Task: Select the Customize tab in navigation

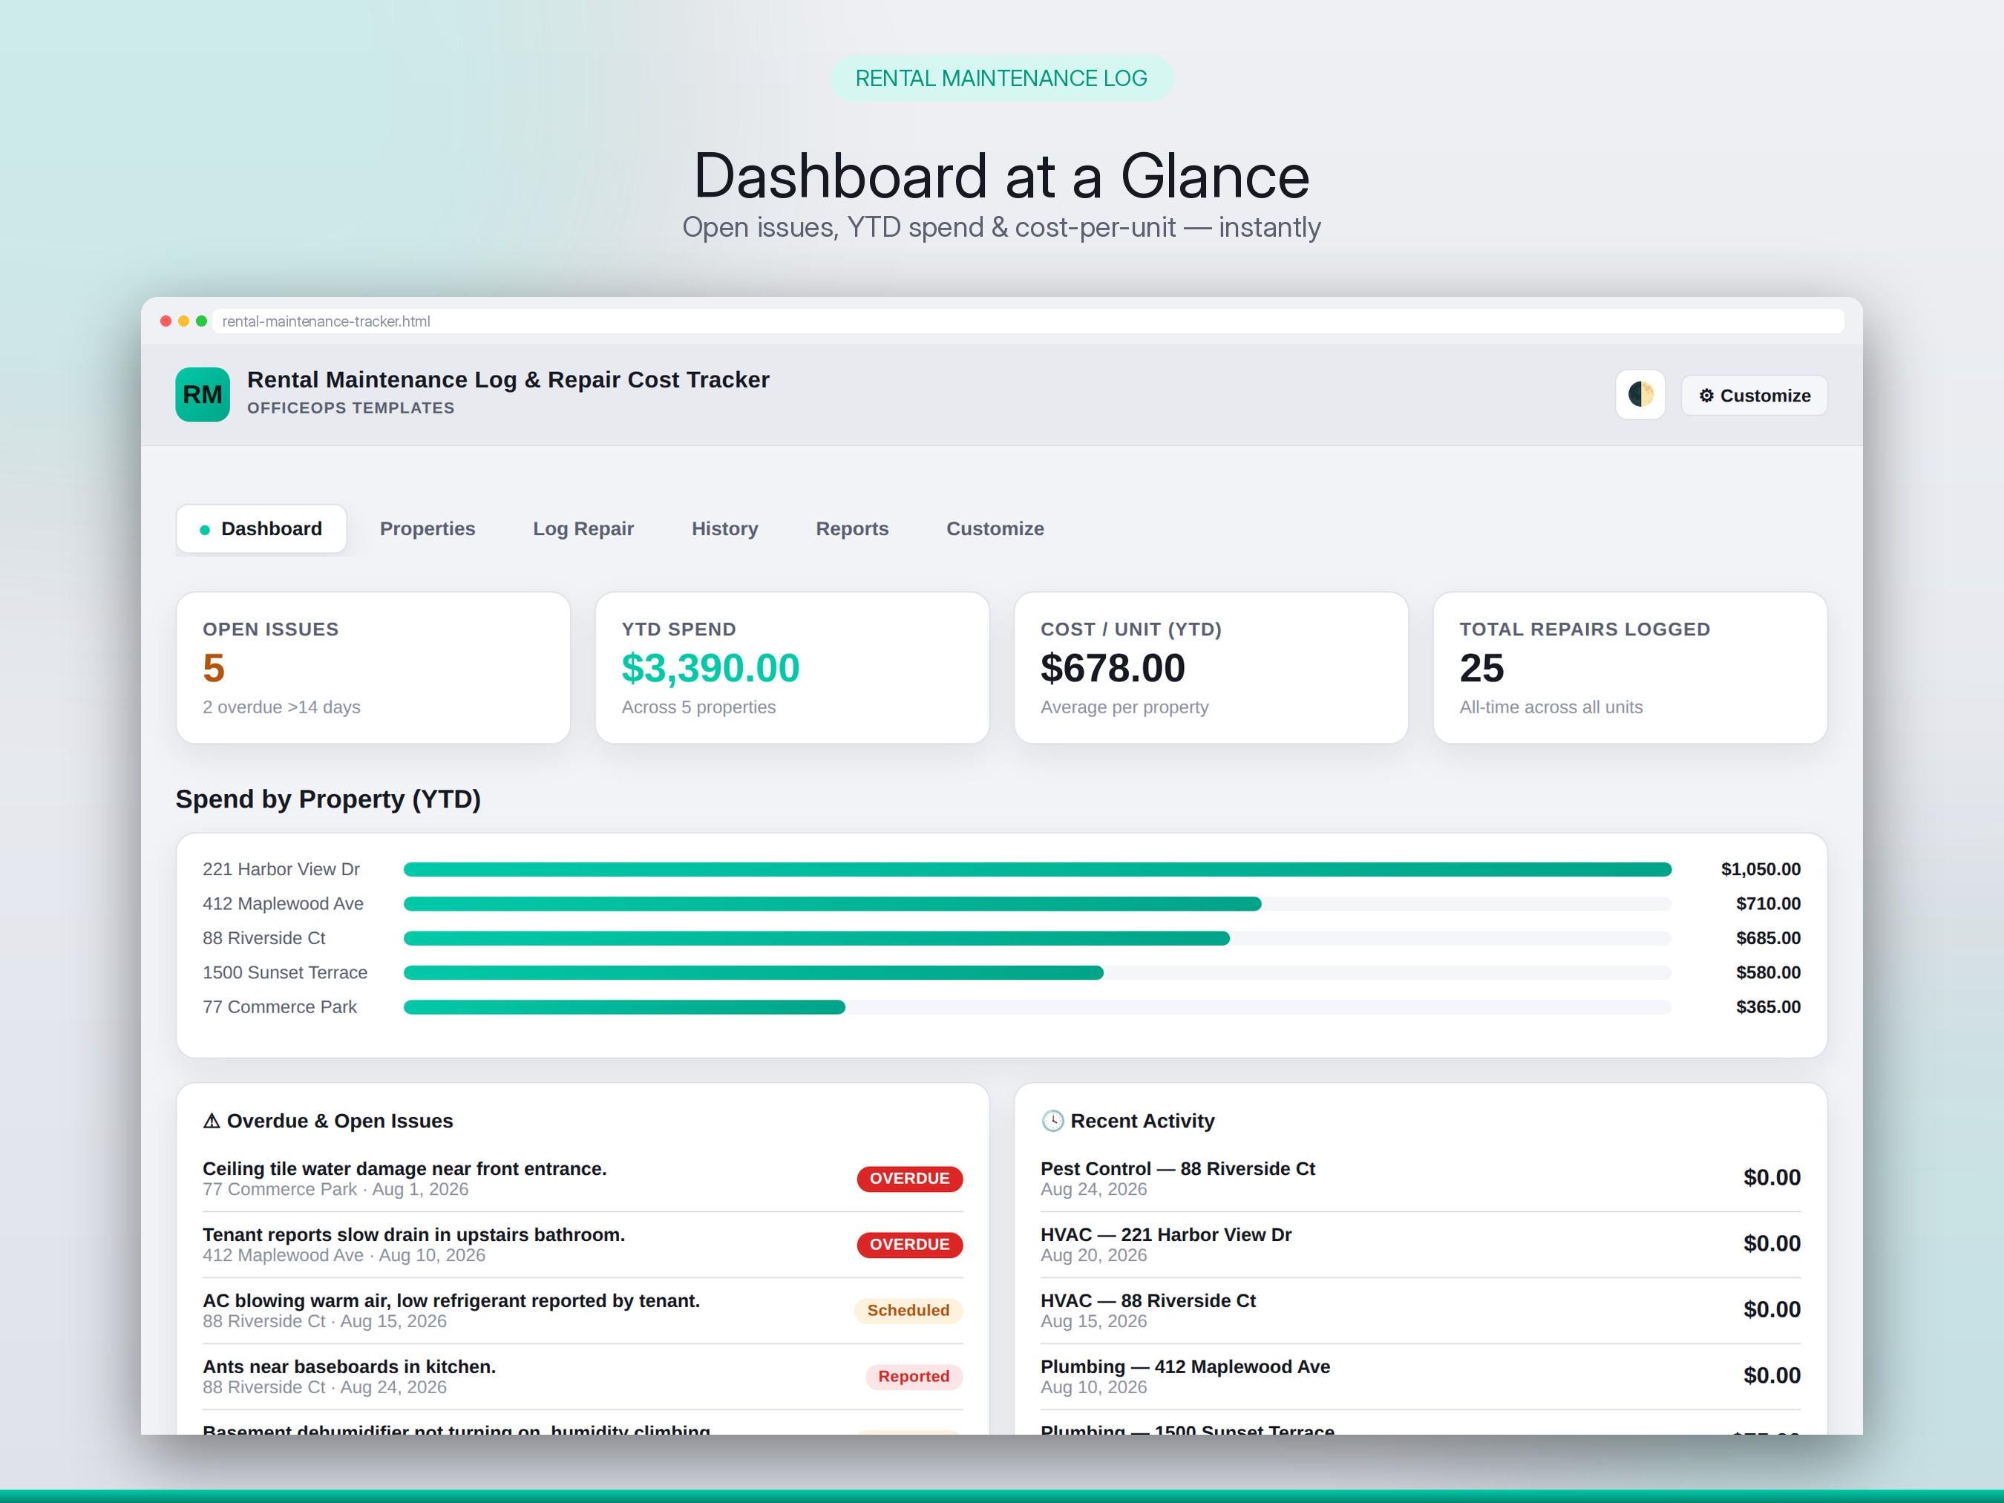Action: coord(995,528)
